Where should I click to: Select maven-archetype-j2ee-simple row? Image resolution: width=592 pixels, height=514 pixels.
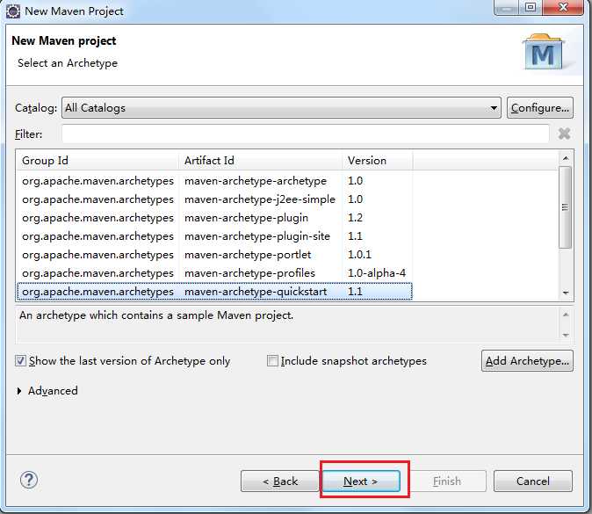pyautogui.click(x=214, y=199)
